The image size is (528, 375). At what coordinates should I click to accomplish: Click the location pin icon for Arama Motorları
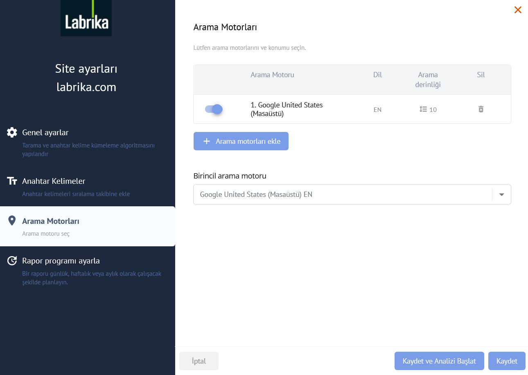coord(12,221)
